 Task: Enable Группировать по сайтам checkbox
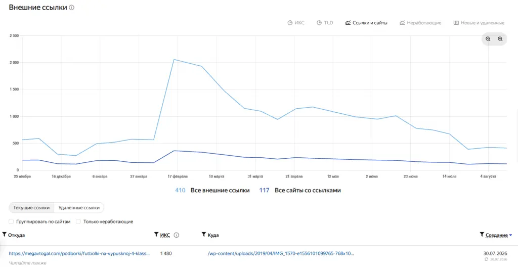(x=11, y=221)
